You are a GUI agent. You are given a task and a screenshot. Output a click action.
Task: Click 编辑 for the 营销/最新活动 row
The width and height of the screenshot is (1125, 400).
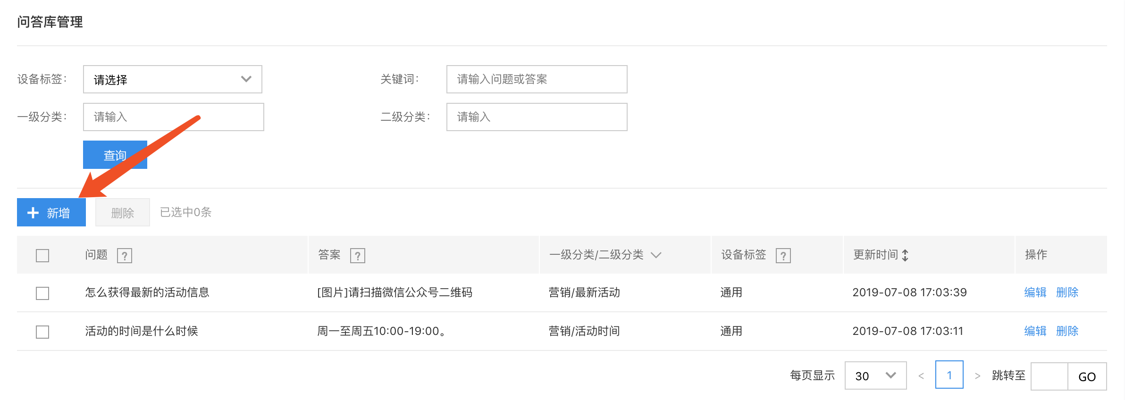[x=1035, y=292]
